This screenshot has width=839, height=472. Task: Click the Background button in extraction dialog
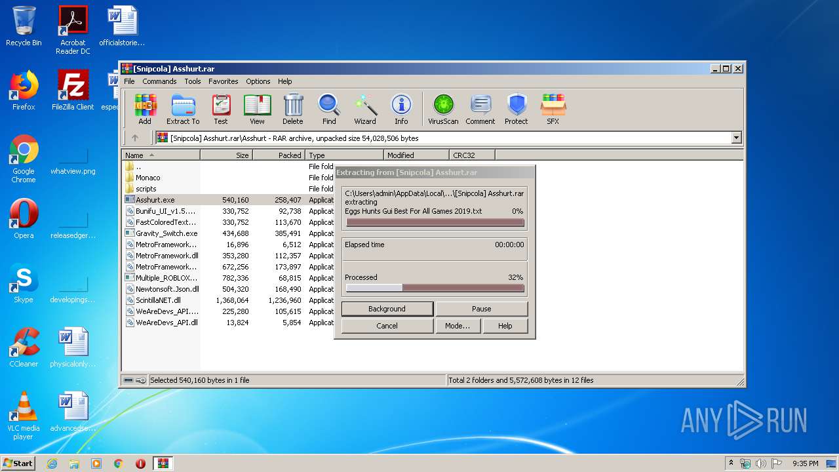coord(387,309)
